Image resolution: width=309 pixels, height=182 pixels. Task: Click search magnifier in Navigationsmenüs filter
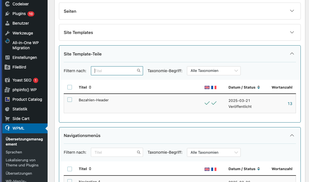tap(139, 152)
